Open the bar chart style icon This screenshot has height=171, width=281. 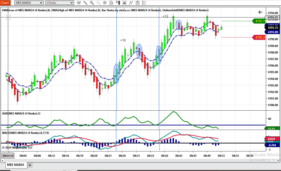coord(79,3)
